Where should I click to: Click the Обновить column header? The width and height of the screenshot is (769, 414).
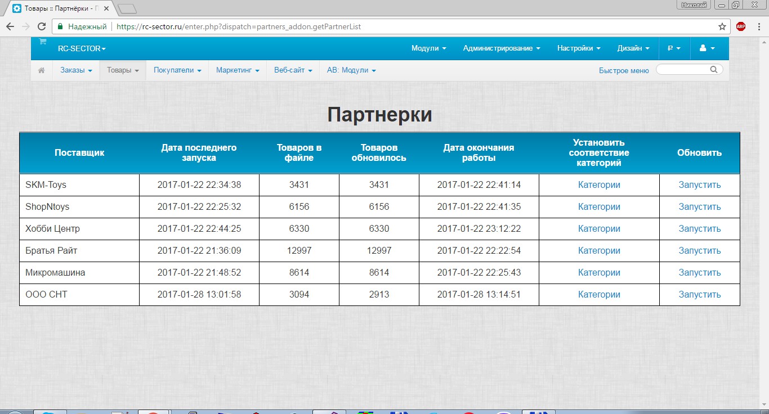click(700, 153)
